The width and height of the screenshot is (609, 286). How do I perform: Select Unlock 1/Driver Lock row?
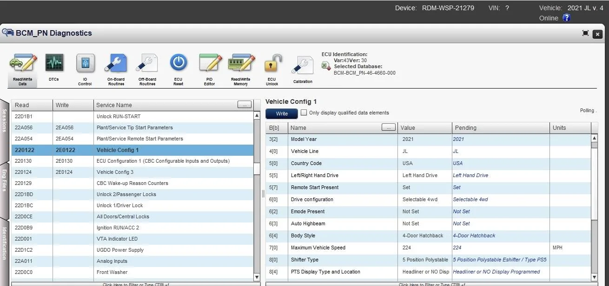click(132, 206)
